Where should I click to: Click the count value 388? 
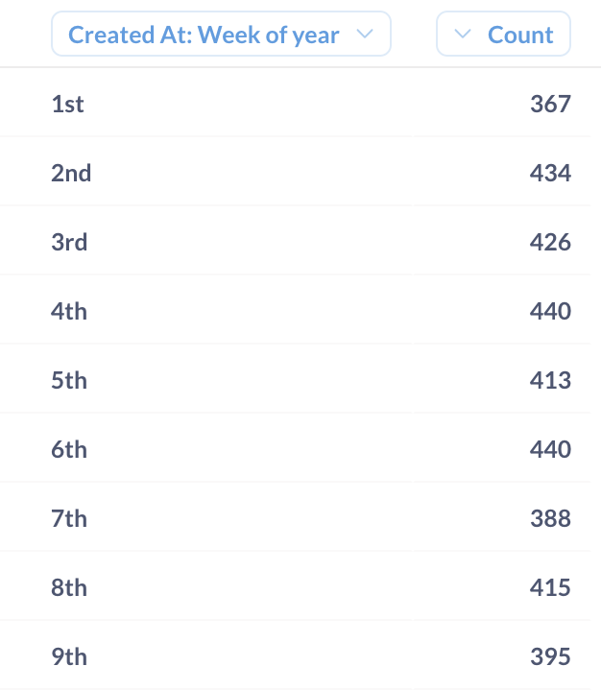tap(550, 518)
